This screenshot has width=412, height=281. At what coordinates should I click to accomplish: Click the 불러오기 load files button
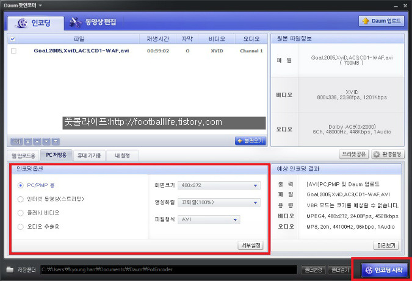pyautogui.click(x=250, y=141)
